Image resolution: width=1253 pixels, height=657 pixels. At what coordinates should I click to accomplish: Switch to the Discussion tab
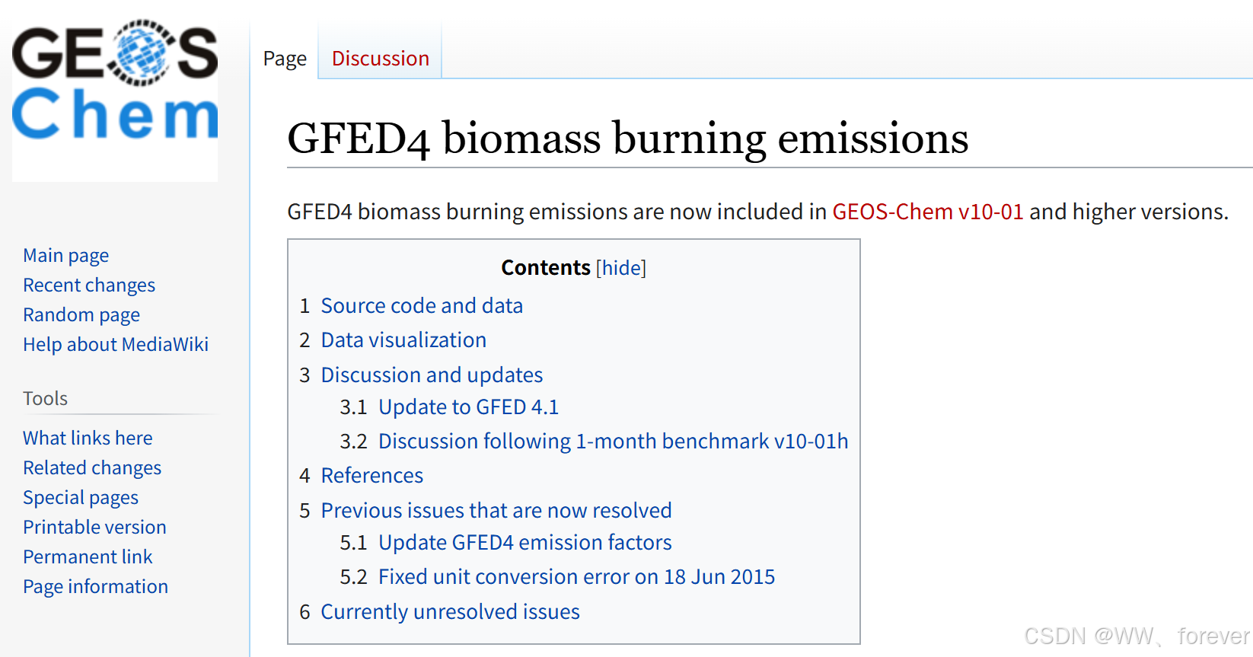click(x=381, y=59)
